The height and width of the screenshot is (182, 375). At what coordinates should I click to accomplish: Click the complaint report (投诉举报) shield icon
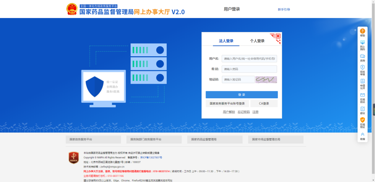pos(362,67)
